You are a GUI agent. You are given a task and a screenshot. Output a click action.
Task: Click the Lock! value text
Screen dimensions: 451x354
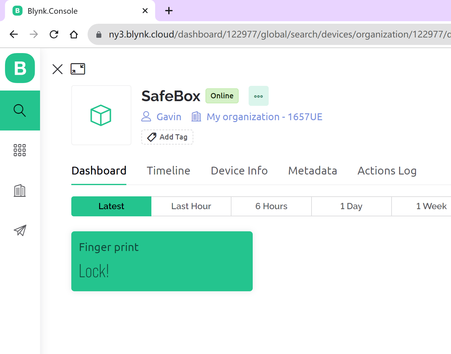point(94,271)
